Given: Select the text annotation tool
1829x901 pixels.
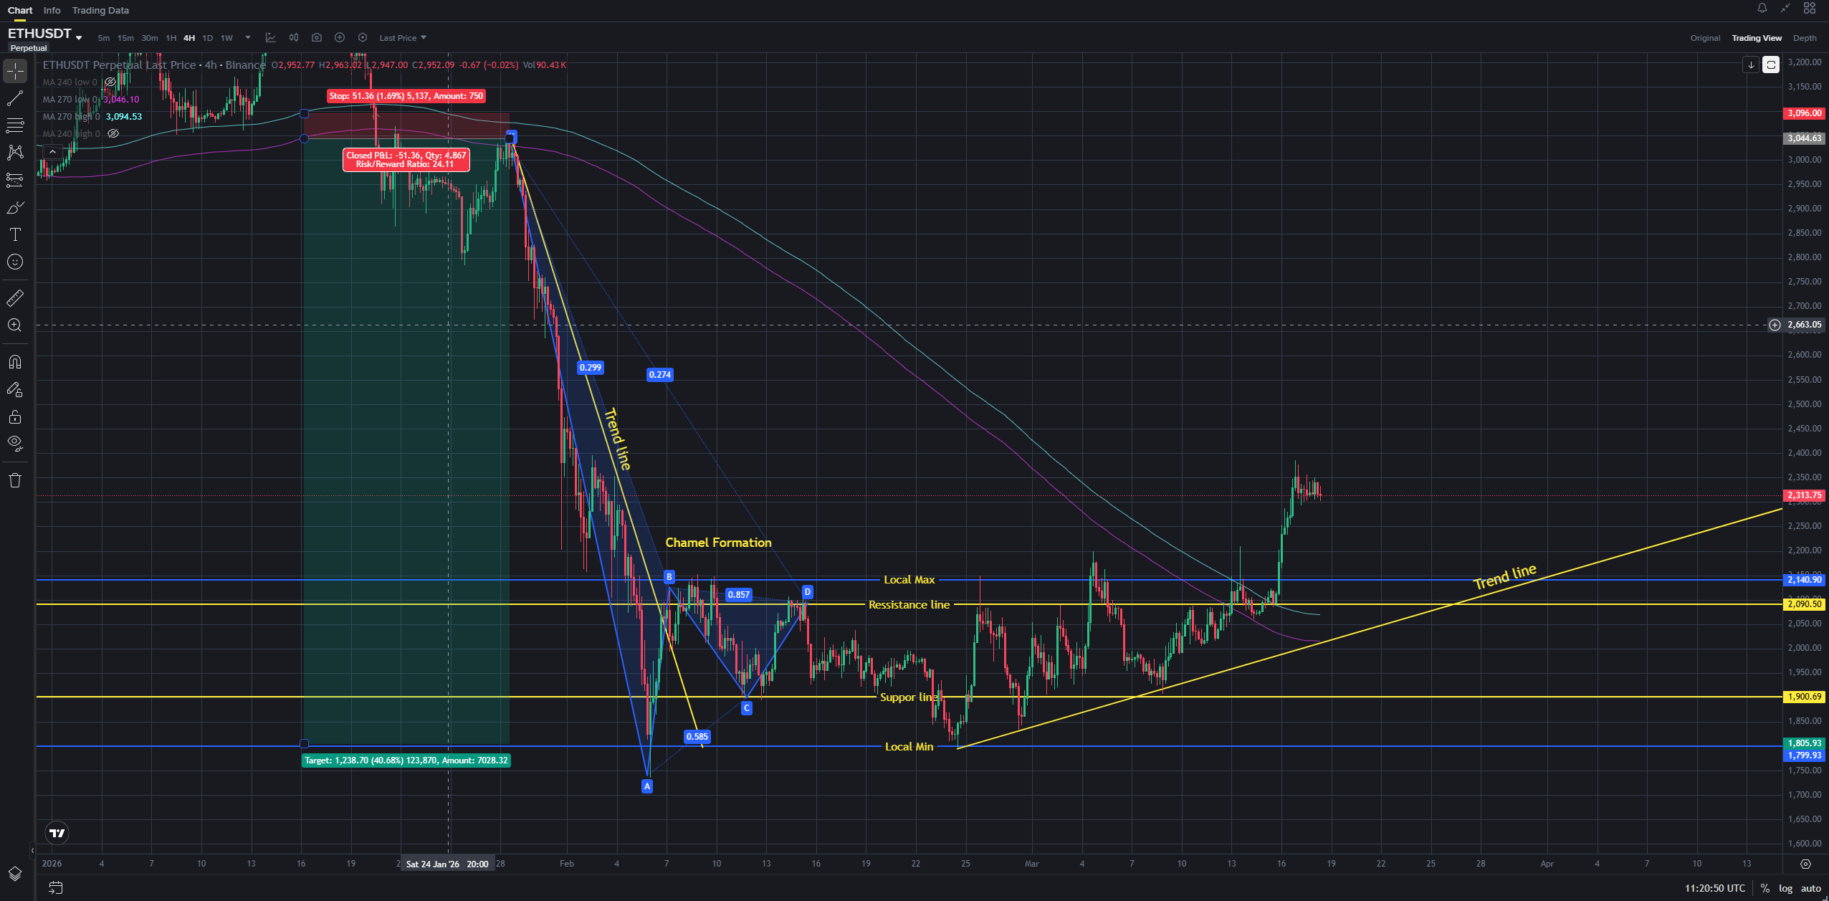Looking at the screenshot, I should pos(15,234).
